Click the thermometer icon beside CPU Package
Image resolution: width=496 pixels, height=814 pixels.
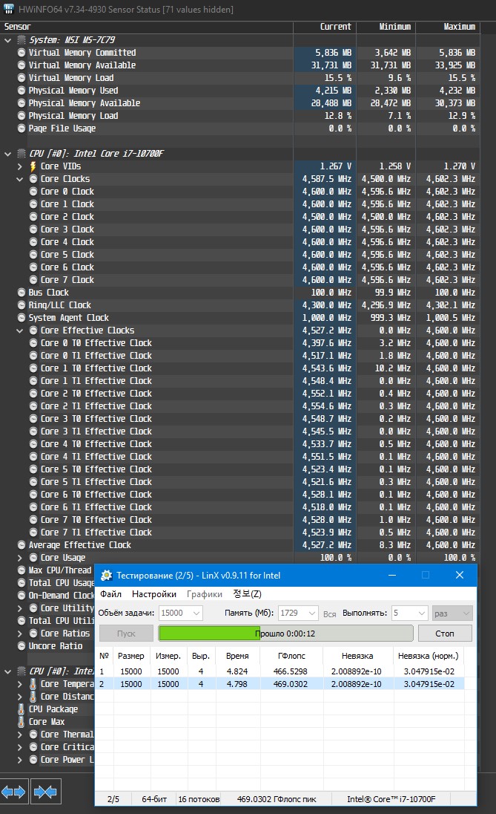pos(22,709)
